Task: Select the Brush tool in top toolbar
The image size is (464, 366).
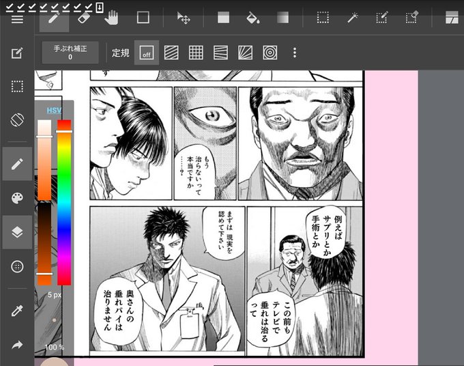Action: tap(54, 18)
